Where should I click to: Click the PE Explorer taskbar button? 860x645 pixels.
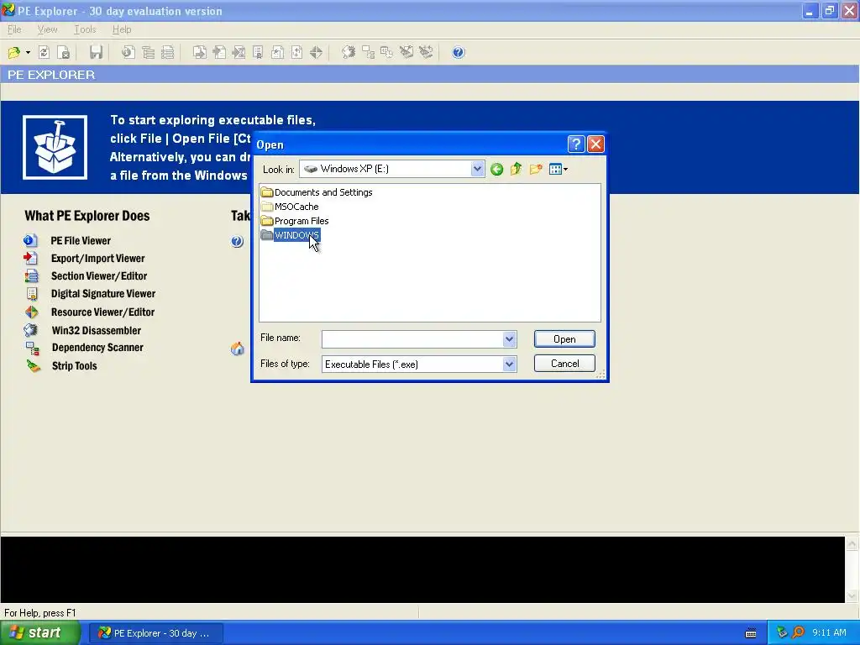point(155,633)
